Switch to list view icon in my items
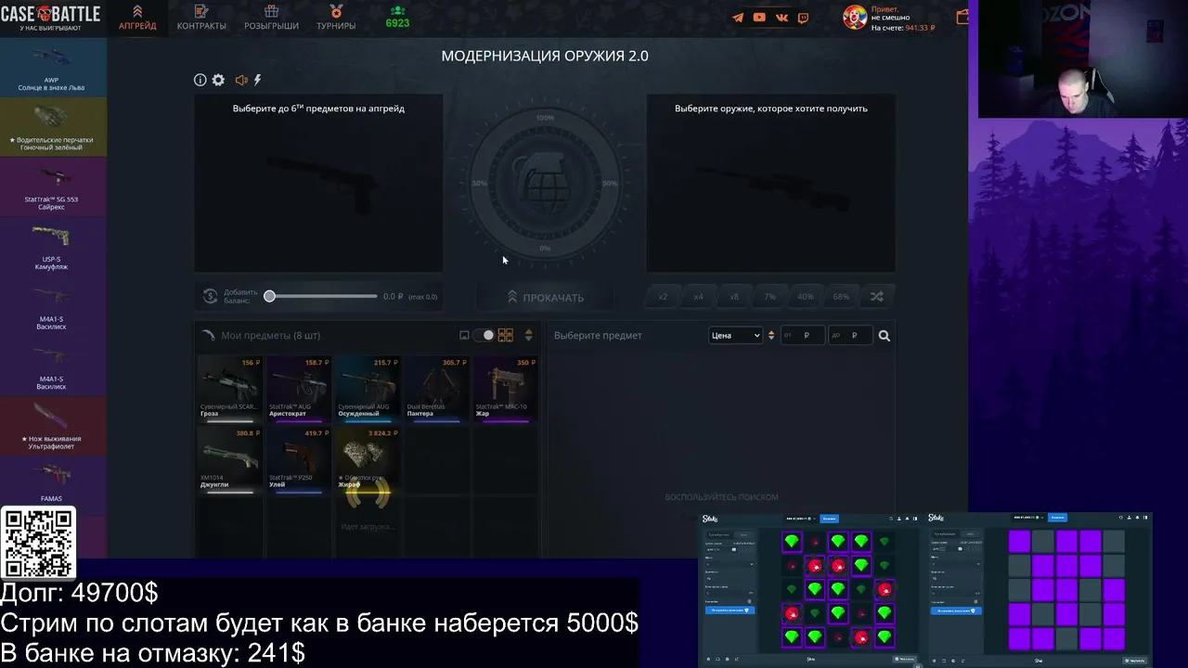The height and width of the screenshot is (668, 1188). point(464,335)
